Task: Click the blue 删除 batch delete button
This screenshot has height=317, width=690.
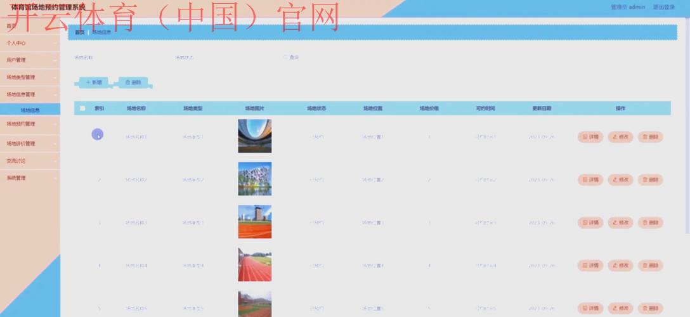Action: pyautogui.click(x=133, y=82)
